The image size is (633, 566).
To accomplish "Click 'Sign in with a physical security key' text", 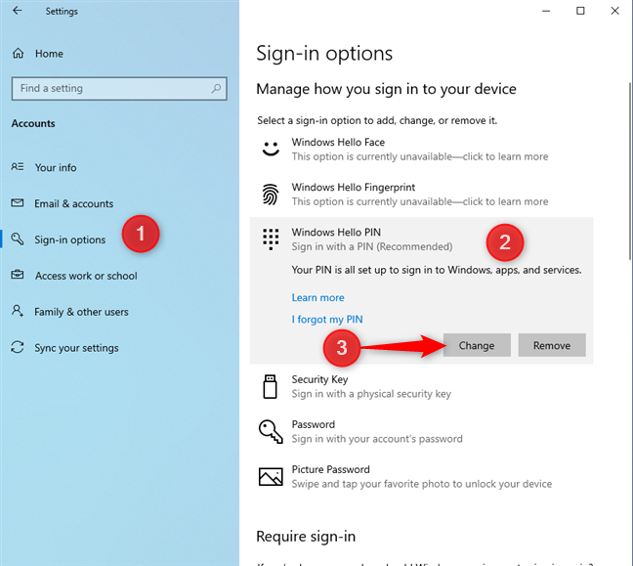I will pos(371,394).
